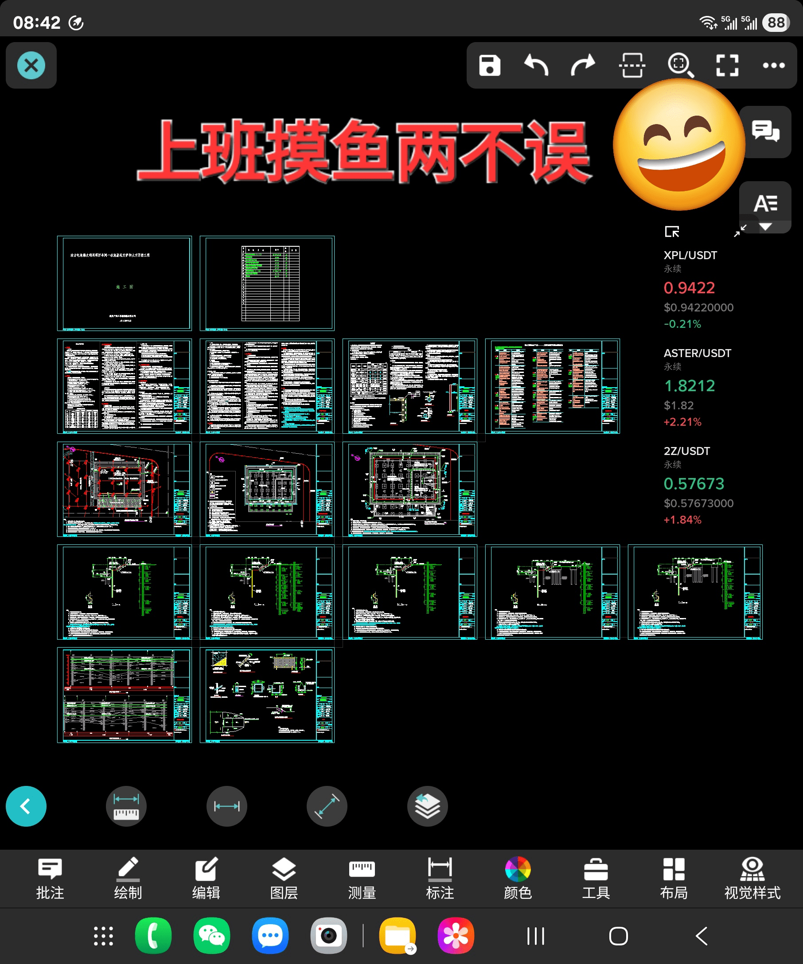Viewport: 803px width, 964px height.
Task: Redo the previous action
Action: pos(583,65)
